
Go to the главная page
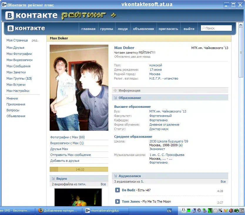pyautogui.click(x=88, y=29)
